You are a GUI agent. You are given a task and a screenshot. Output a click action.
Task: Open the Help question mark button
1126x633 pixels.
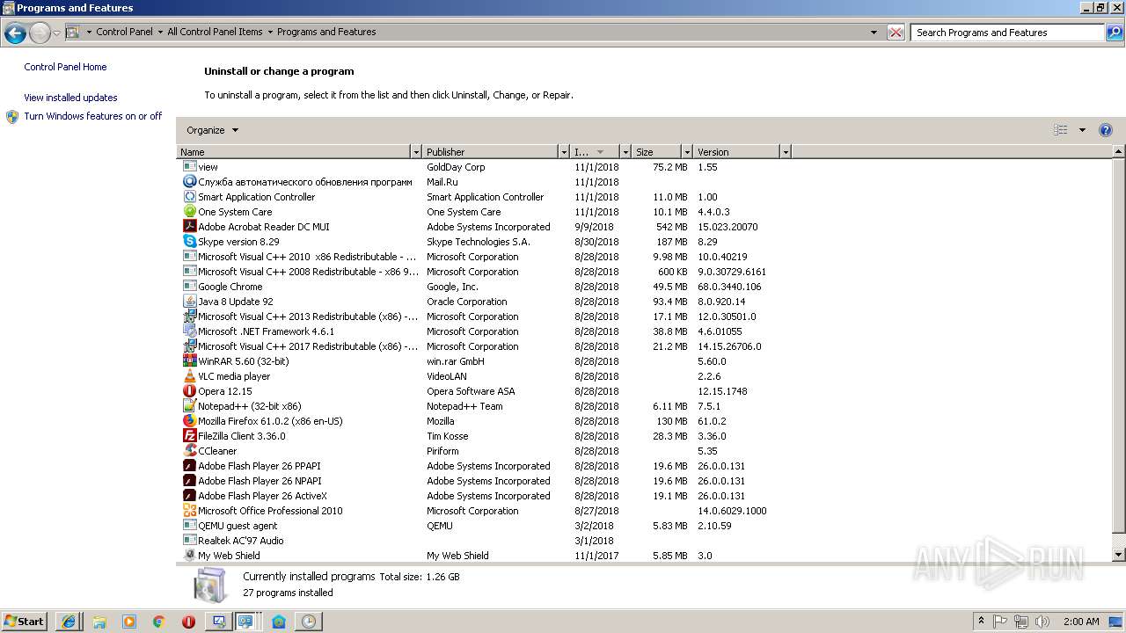click(1106, 130)
